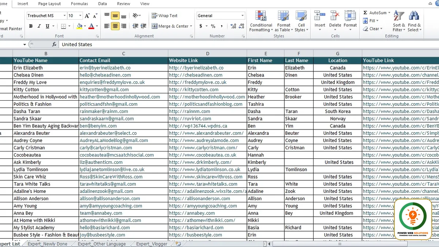Open the Alignment dialog launcher
Image resolution: width=439 pixels, height=247 pixels.
[191, 36]
